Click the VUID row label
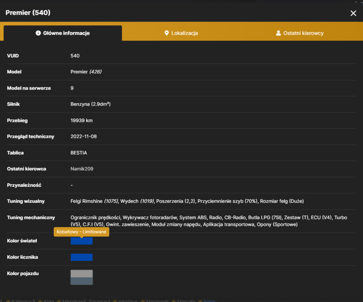Viewport: 363px width, 302px height. (13, 56)
